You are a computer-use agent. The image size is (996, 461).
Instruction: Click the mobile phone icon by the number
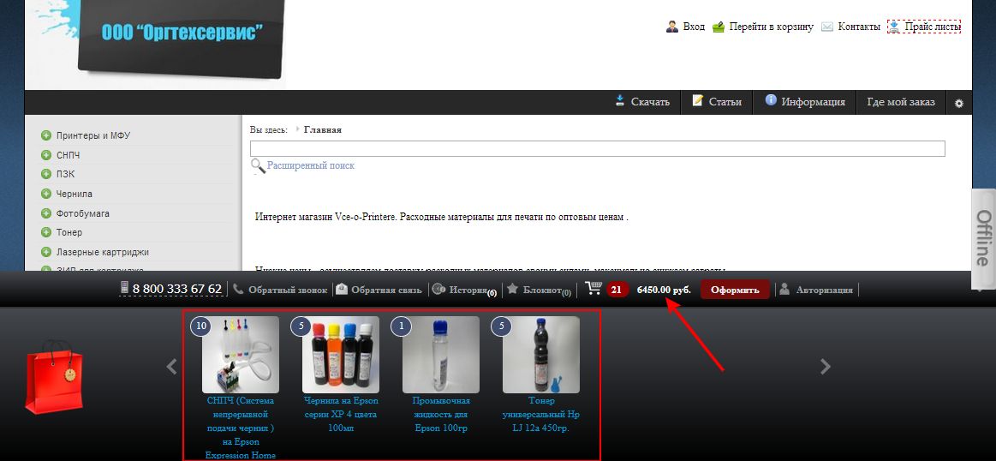124,288
